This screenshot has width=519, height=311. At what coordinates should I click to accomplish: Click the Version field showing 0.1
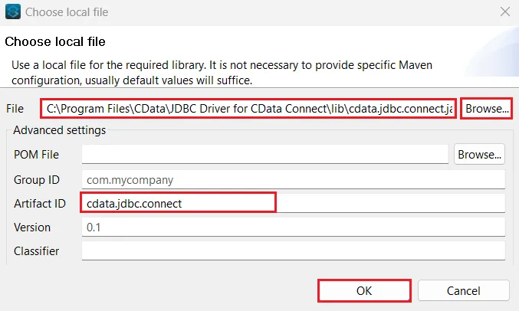pos(293,228)
